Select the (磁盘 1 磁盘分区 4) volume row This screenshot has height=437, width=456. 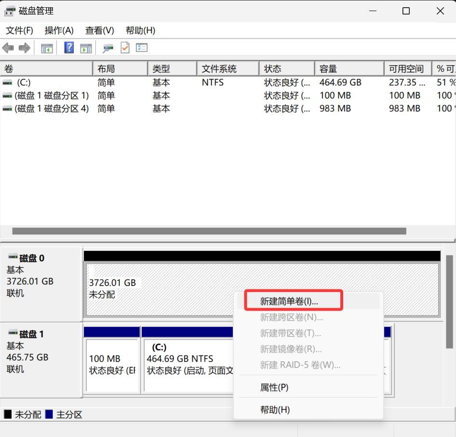click(228, 109)
